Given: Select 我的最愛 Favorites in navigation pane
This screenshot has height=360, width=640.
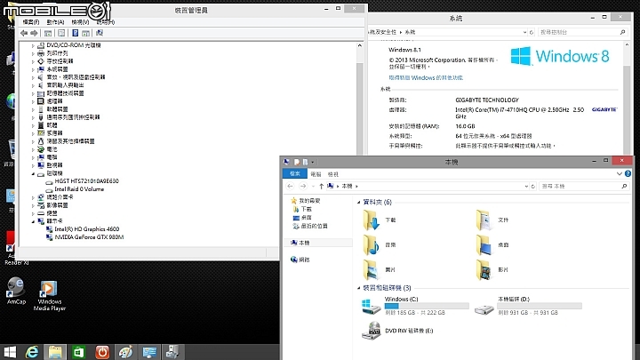Looking at the screenshot, I should coord(309,201).
